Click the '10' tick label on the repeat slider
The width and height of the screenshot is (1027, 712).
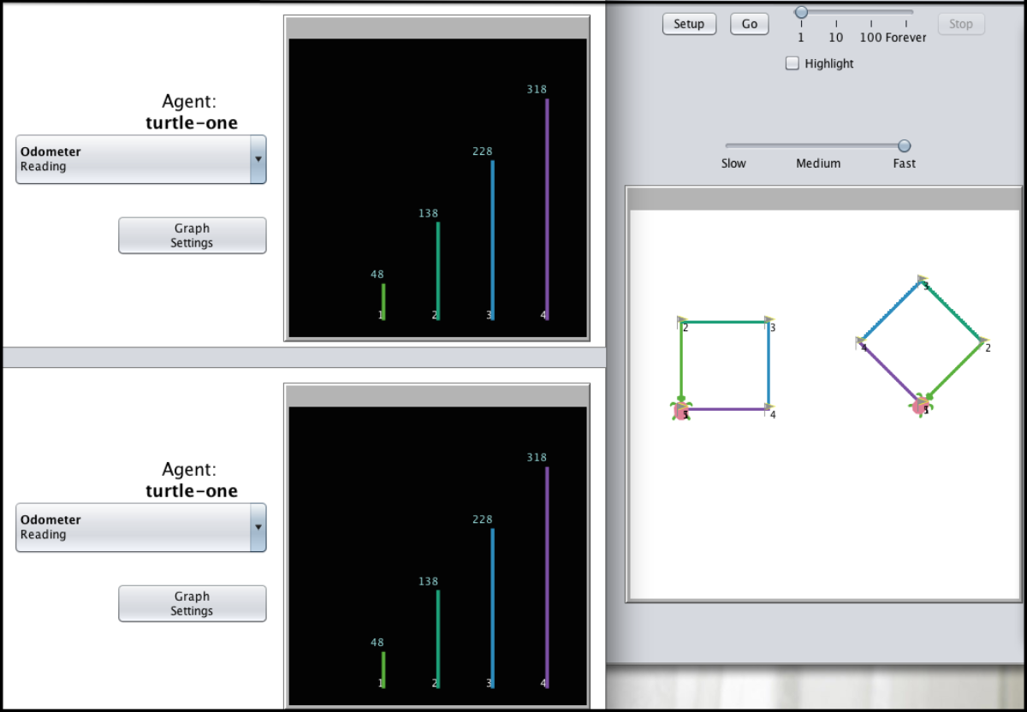coord(836,38)
